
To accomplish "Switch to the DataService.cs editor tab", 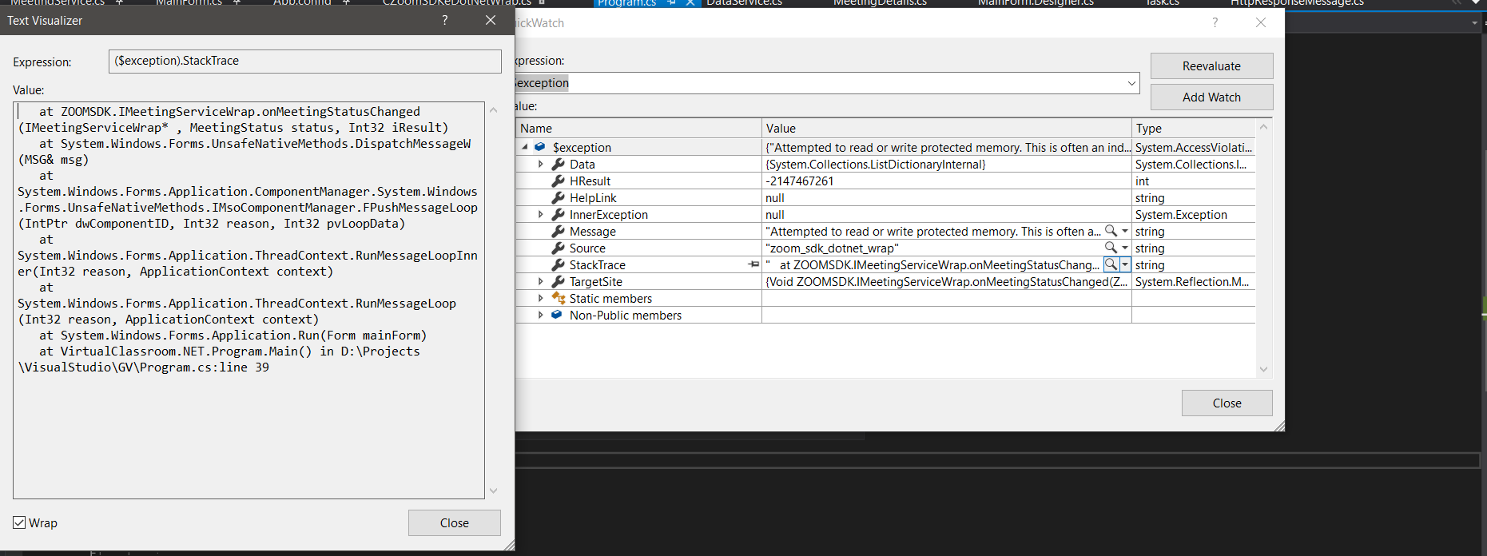I will 744,2.
